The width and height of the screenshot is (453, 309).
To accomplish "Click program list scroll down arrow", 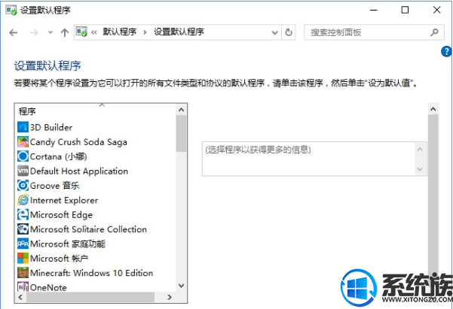I will click(x=181, y=286).
